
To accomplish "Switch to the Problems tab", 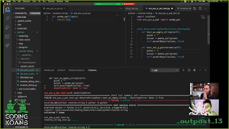I will click(x=49, y=70).
